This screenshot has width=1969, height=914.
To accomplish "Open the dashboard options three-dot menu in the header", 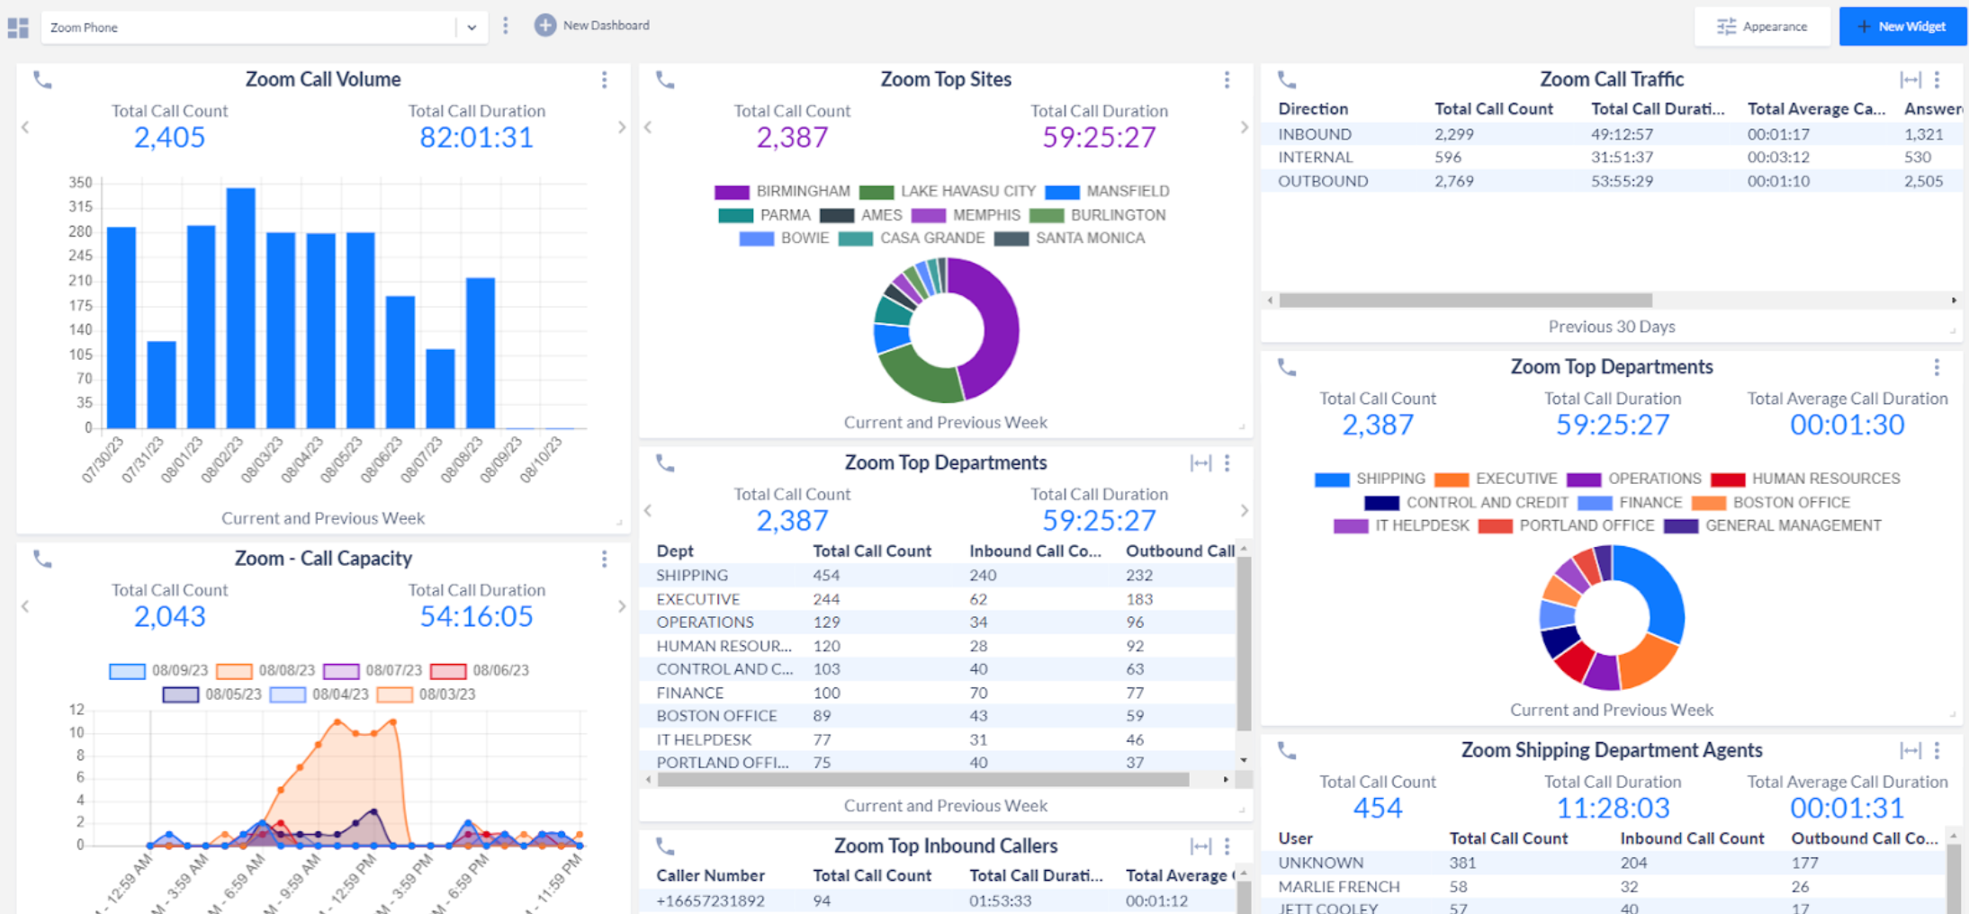I will coord(506,25).
